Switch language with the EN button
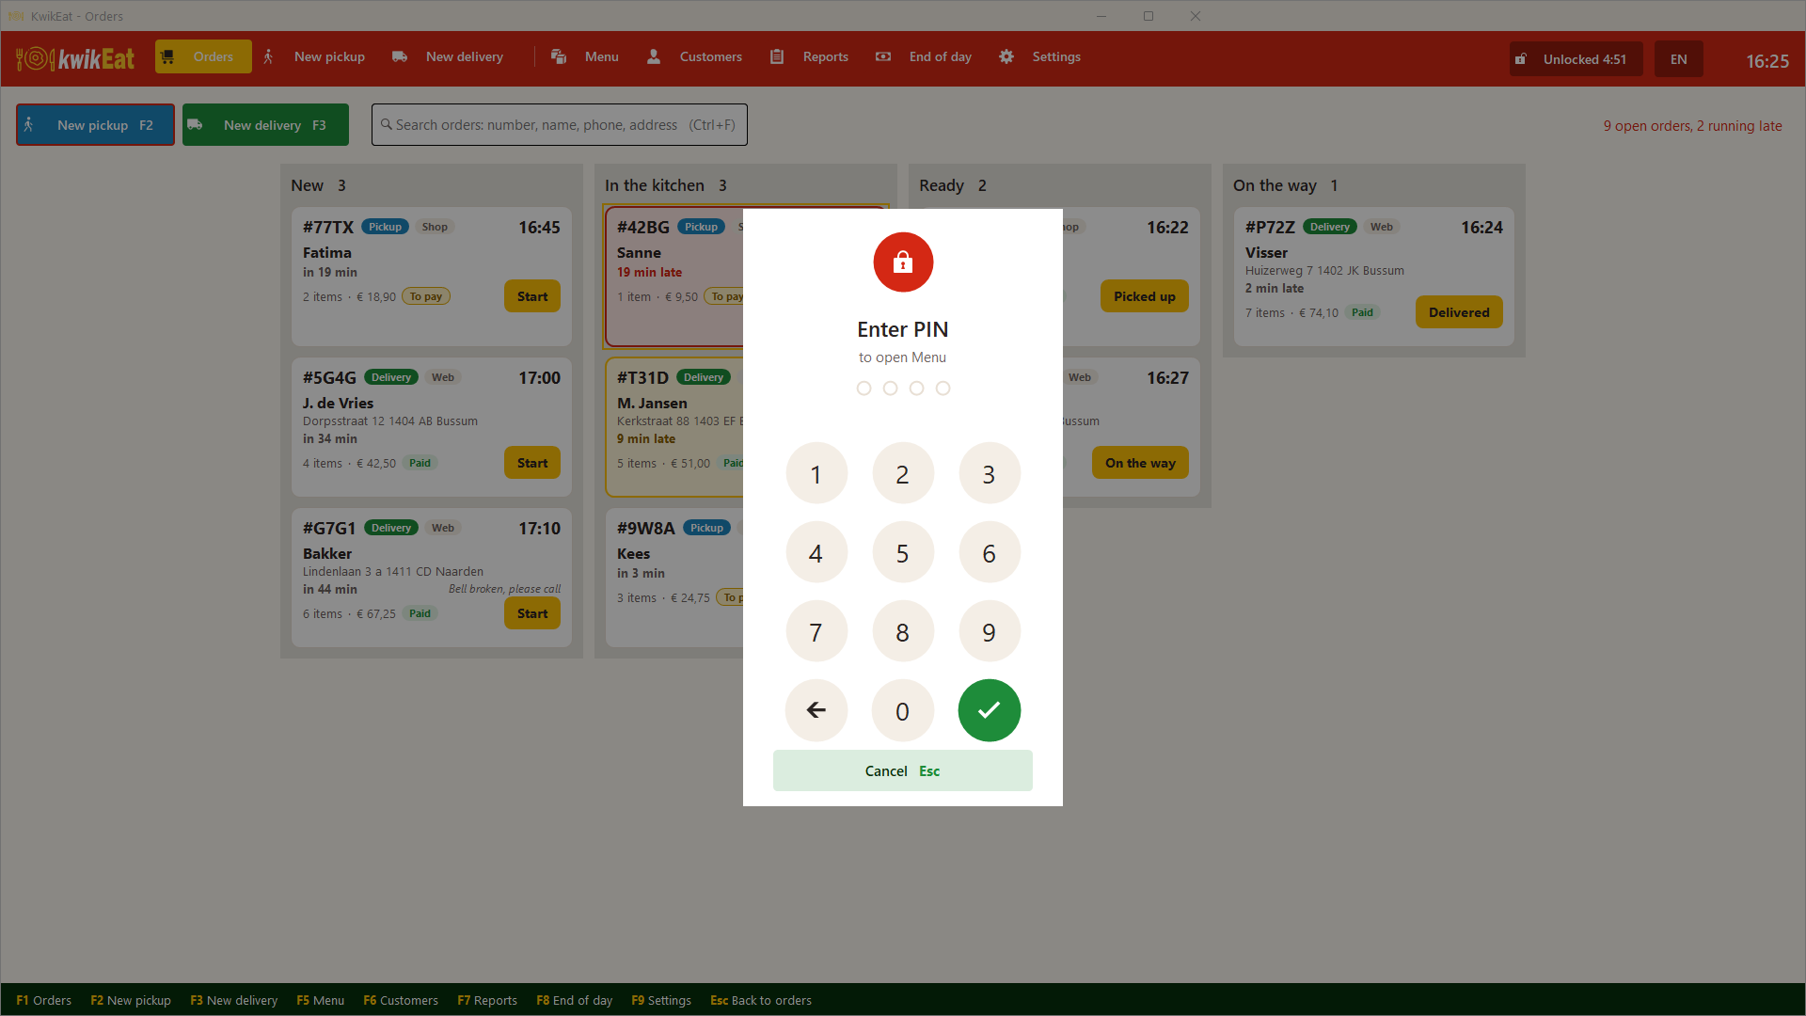The height and width of the screenshot is (1016, 1806). [1678, 59]
